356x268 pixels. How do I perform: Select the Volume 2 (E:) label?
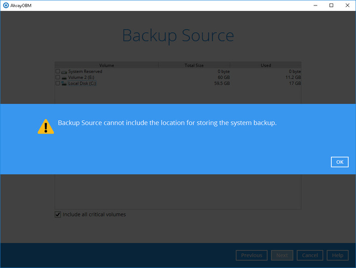81,77
